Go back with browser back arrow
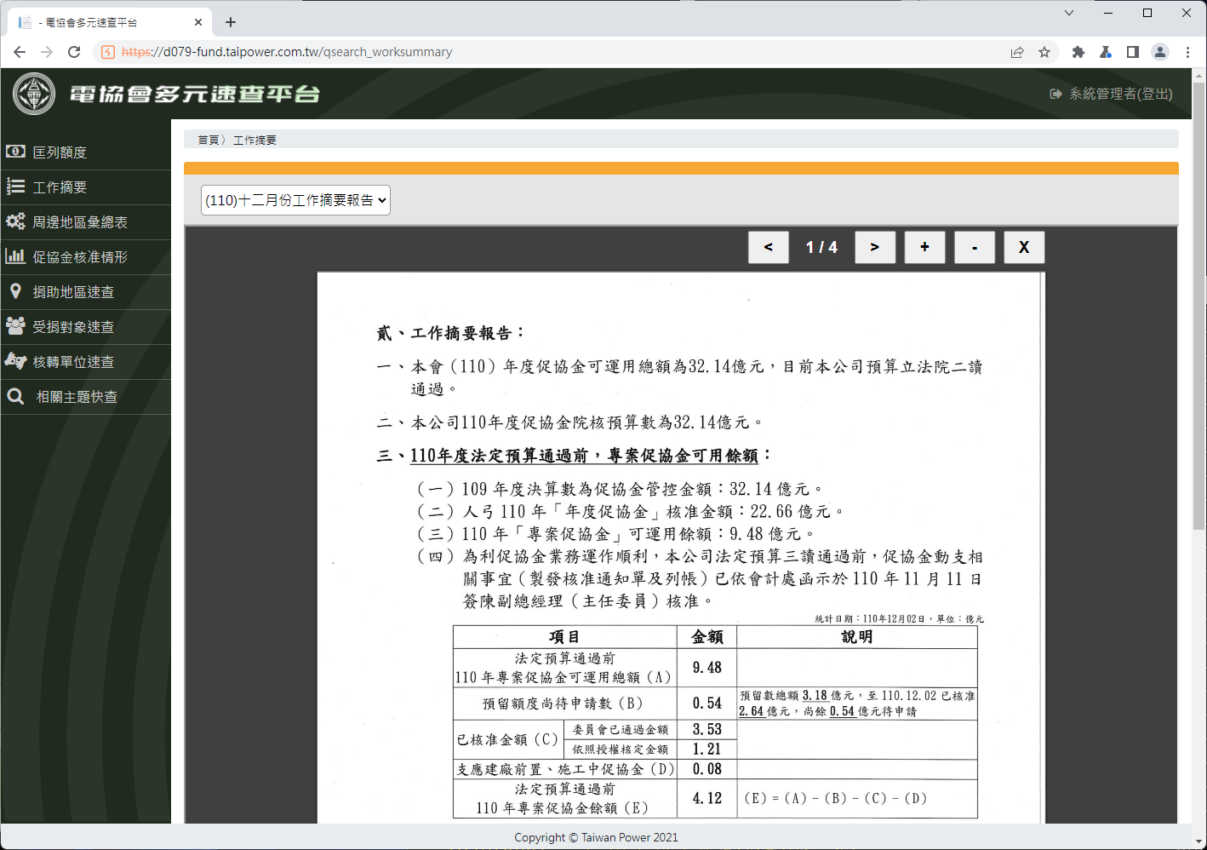This screenshot has width=1207, height=850. 20,52
